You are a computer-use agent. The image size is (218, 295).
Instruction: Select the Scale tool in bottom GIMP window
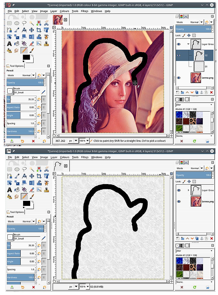(17, 183)
